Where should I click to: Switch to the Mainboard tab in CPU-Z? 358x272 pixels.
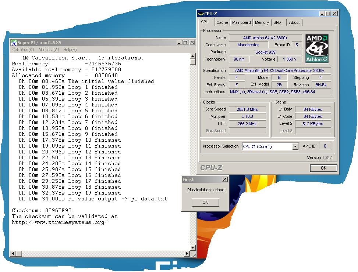pos(241,22)
